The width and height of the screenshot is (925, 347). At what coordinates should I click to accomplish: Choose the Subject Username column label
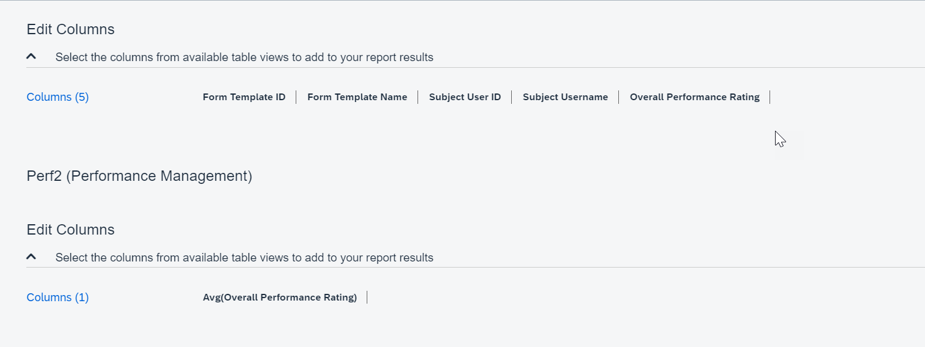point(566,97)
